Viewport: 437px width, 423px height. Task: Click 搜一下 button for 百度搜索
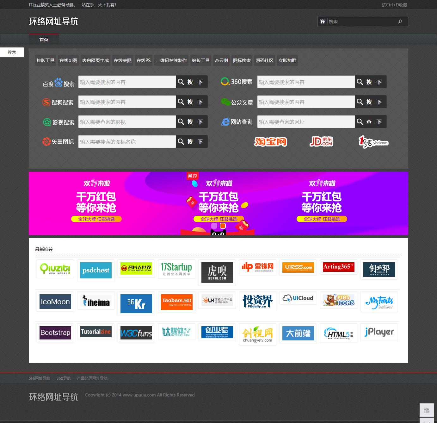192,82
